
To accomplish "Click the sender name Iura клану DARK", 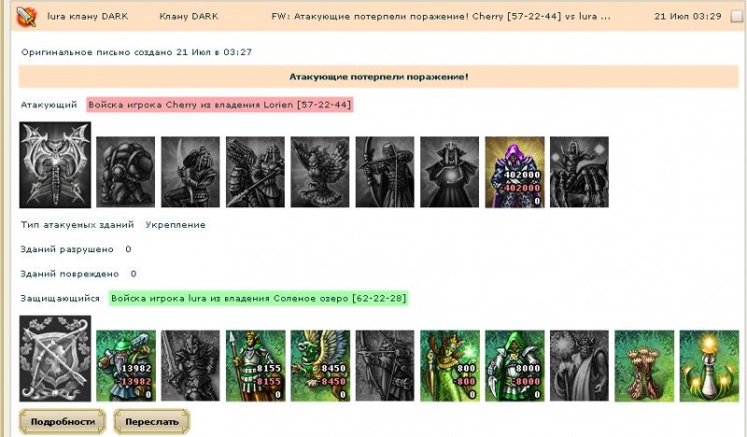I will [88, 16].
